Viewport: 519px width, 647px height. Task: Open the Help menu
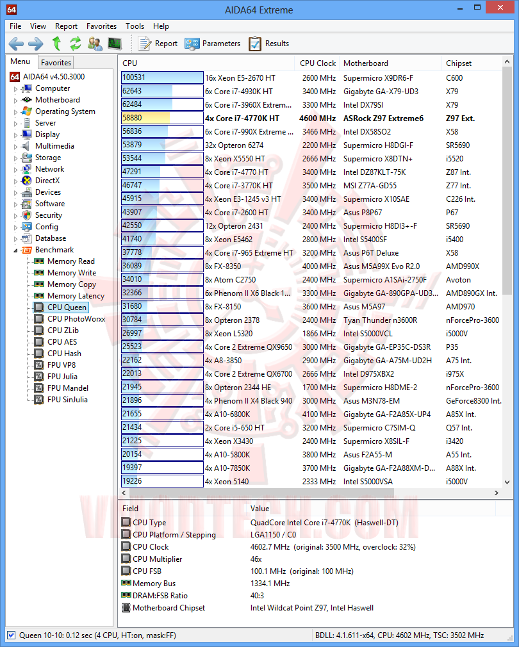(x=161, y=26)
